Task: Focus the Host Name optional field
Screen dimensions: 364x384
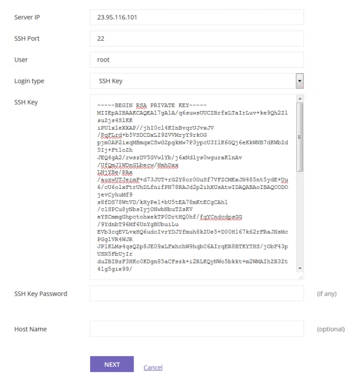Action: tap(197, 329)
